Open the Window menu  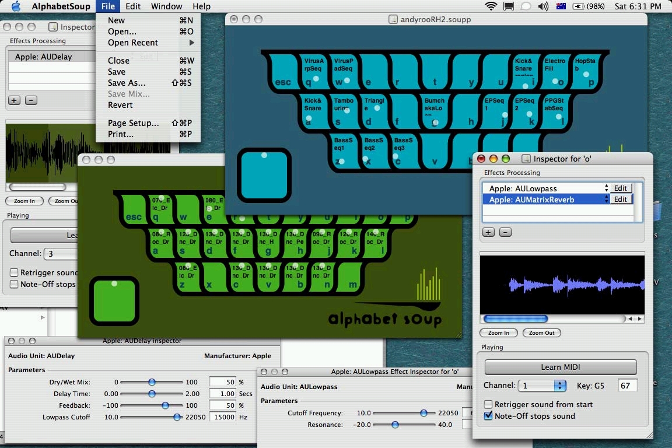coord(166,6)
